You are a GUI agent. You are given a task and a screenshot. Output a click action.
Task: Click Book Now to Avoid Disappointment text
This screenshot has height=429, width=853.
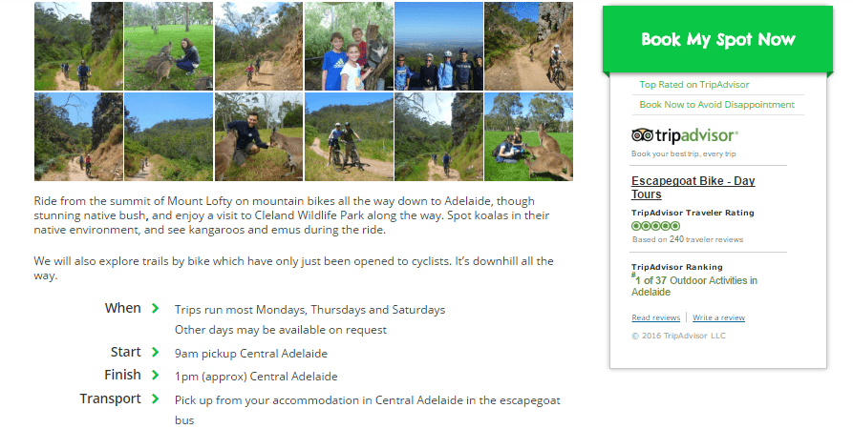(716, 105)
